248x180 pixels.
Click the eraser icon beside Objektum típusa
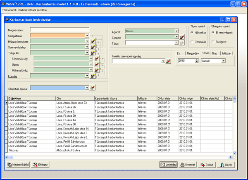click(93, 88)
